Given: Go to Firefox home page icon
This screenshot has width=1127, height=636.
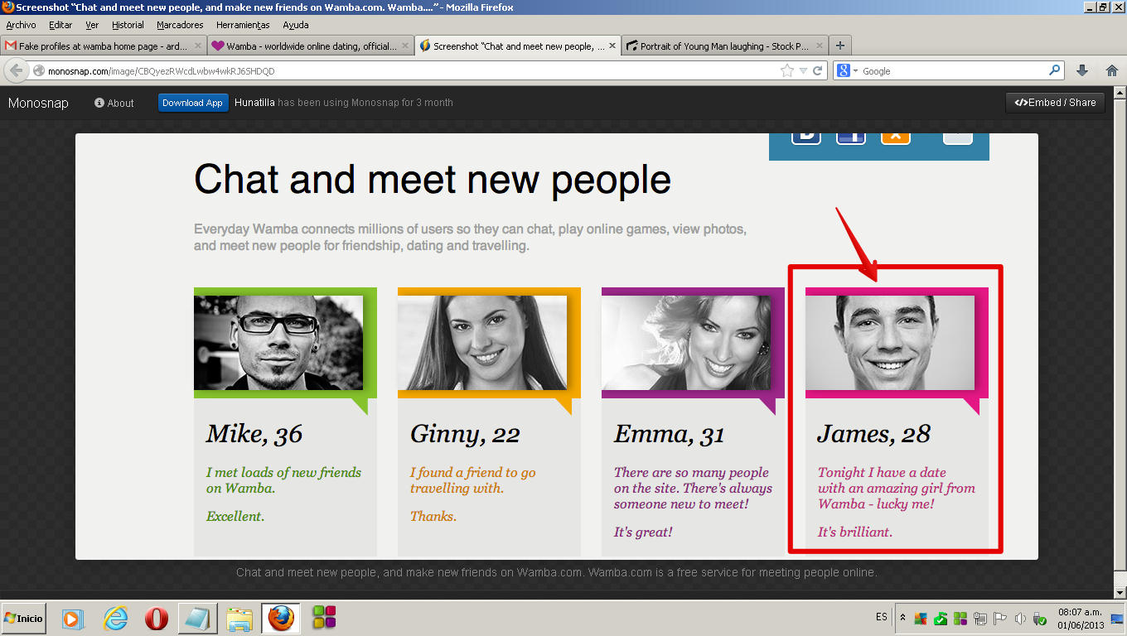Looking at the screenshot, I should click(1112, 71).
